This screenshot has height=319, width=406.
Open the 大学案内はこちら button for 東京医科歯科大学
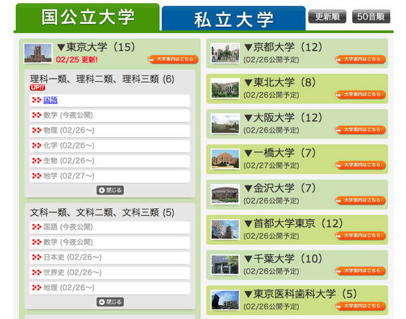360,306
